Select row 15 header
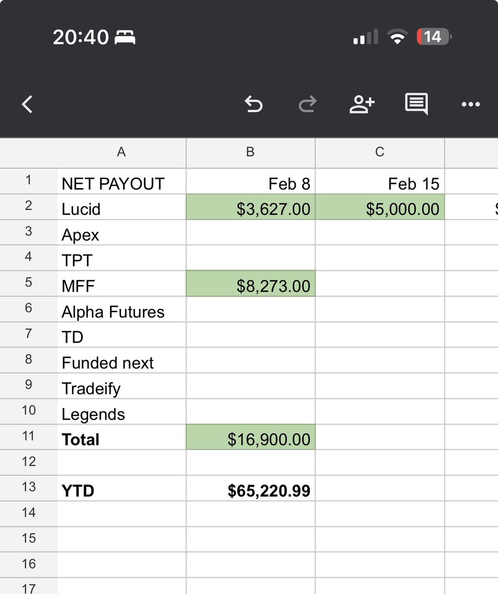Screen dimensions: 498x594 point(29,539)
